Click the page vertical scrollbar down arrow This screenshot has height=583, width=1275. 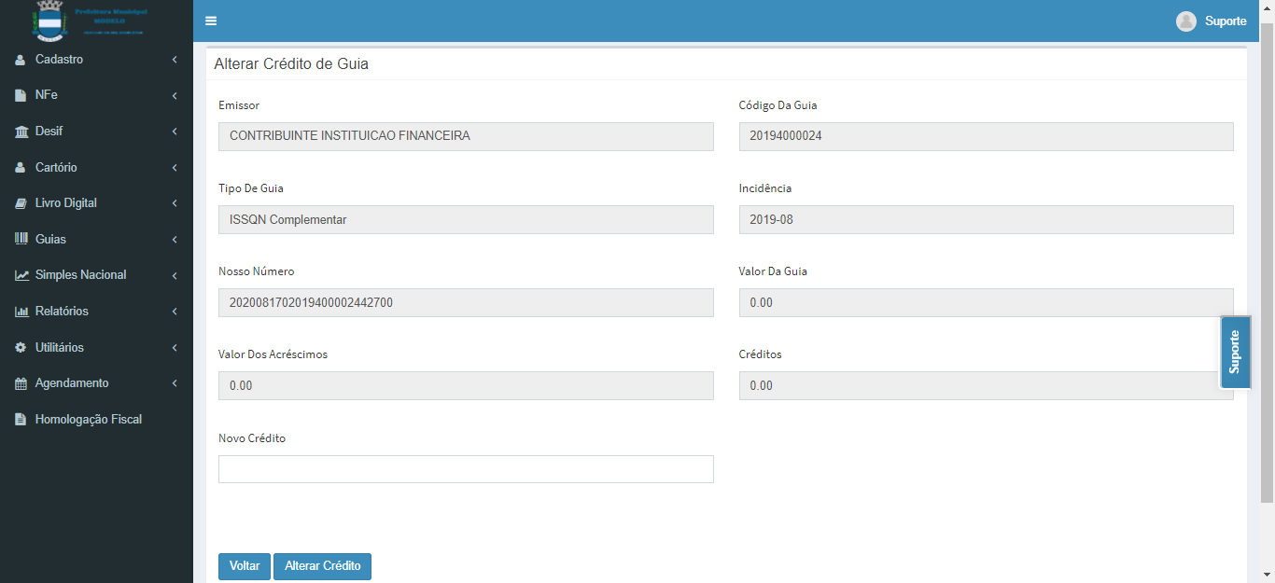(x=1267, y=575)
